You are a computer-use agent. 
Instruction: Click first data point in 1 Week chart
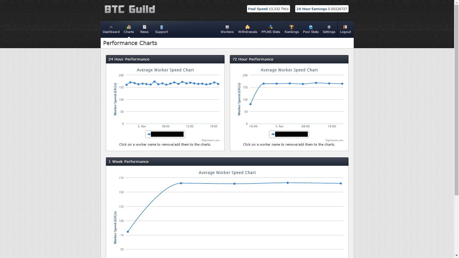pyautogui.click(x=128, y=232)
